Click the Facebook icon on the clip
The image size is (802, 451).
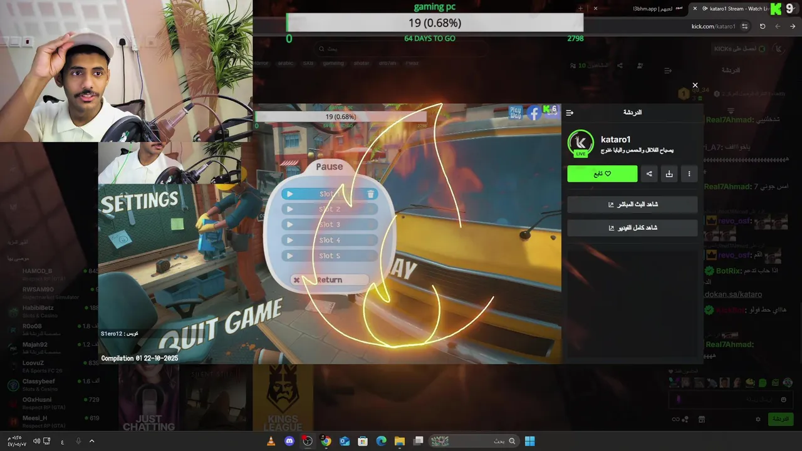534,113
